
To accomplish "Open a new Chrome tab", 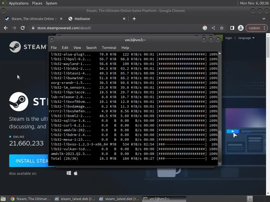I will click(x=134, y=19).
